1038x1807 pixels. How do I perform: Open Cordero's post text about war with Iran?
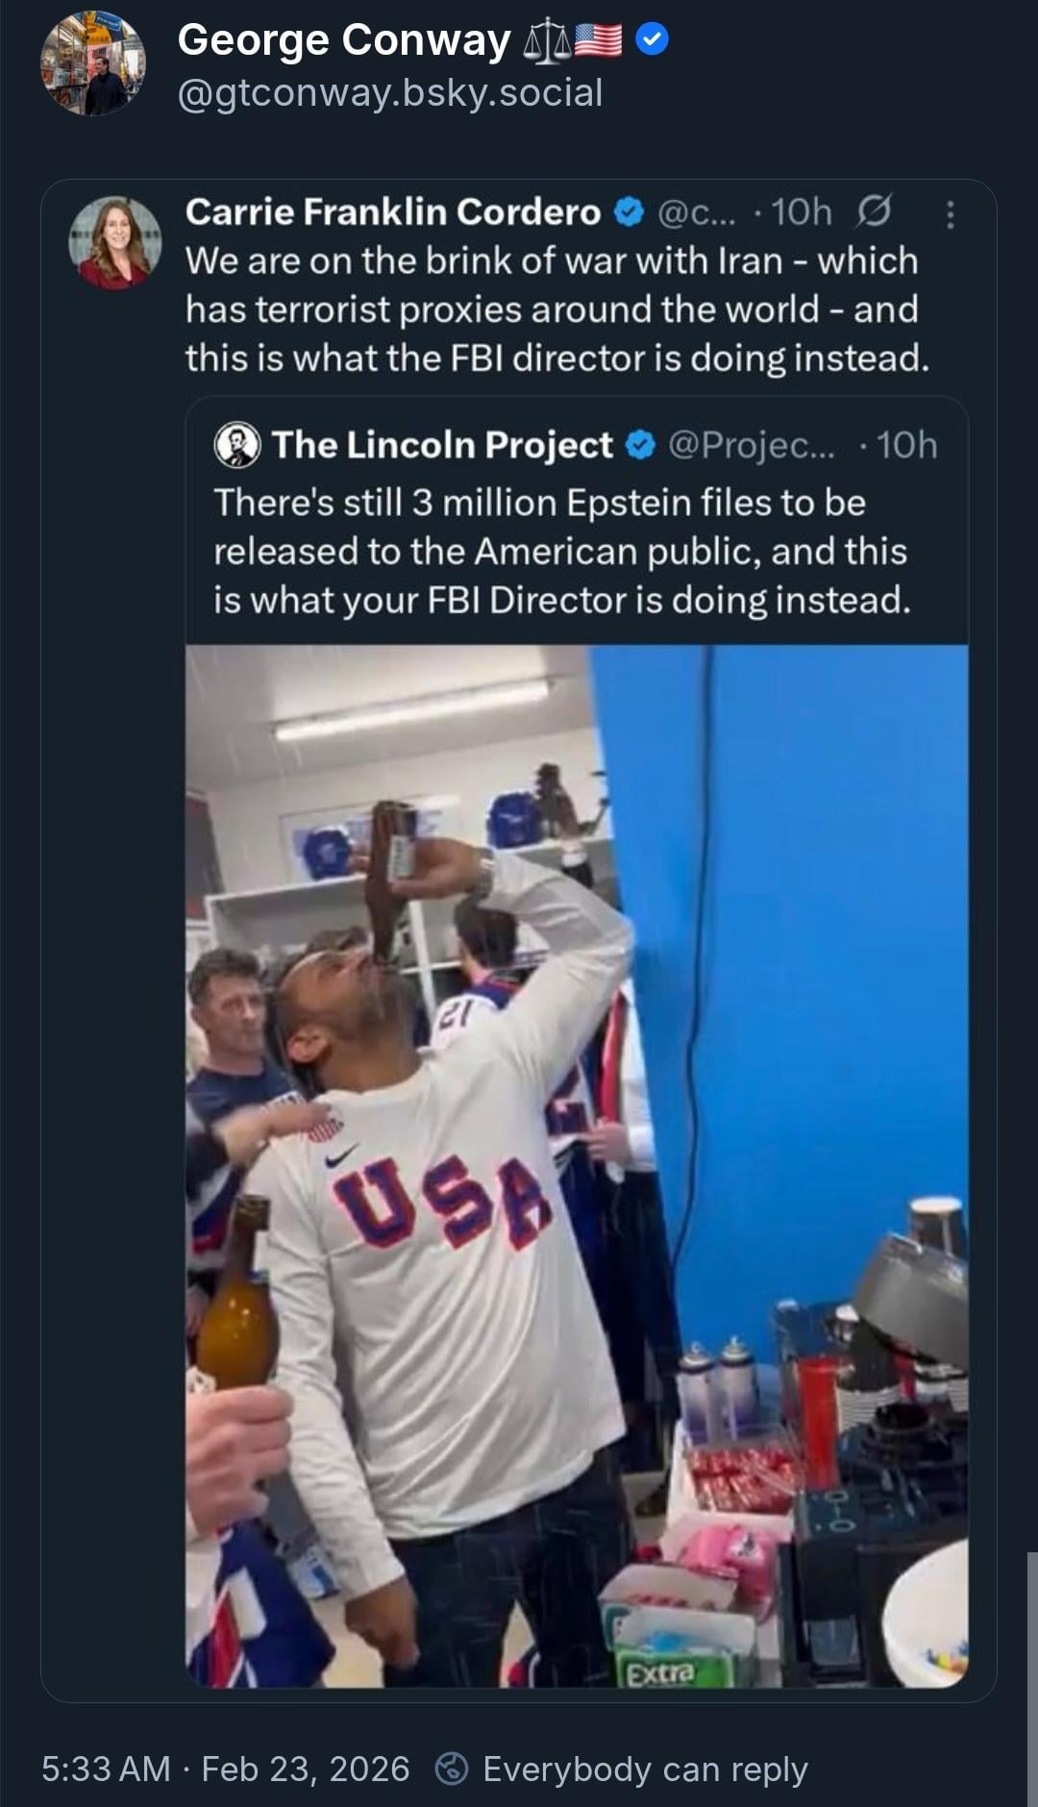tap(556, 309)
